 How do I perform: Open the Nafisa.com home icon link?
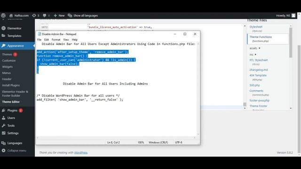(11, 15)
